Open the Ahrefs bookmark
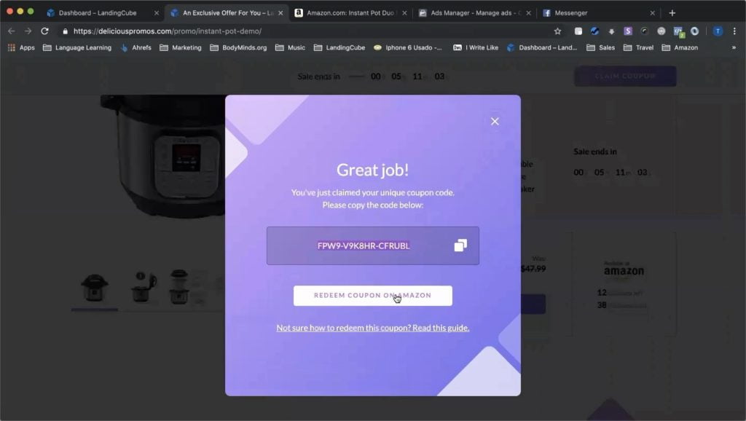The height and width of the screenshot is (421, 746). click(x=136, y=47)
